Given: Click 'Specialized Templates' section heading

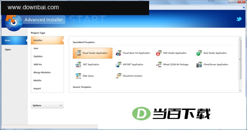Looking at the screenshot, I should (x=84, y=42).
